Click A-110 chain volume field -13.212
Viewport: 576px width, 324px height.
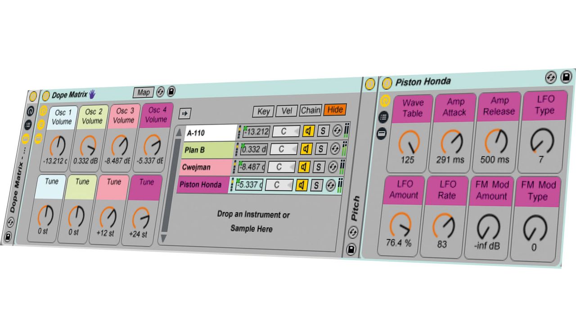(256, 132)
